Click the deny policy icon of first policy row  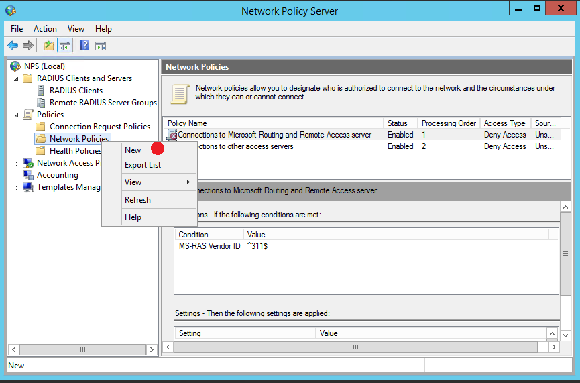click(x=172, y=134)
